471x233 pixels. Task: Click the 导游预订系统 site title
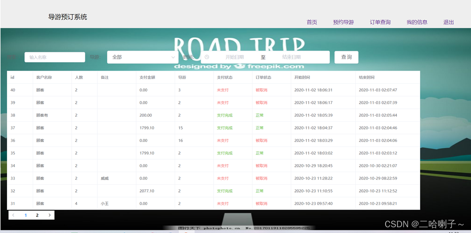[68, 17]
